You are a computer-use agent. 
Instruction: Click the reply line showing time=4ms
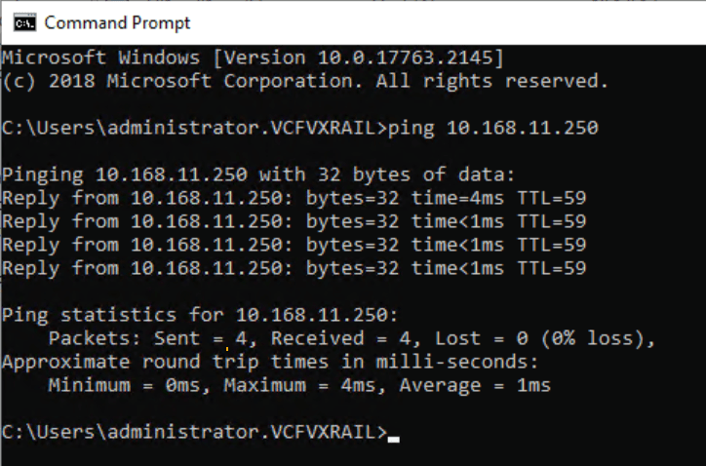click(294, 199)
